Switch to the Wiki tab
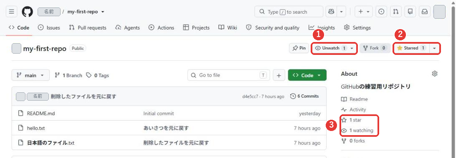 228,28
